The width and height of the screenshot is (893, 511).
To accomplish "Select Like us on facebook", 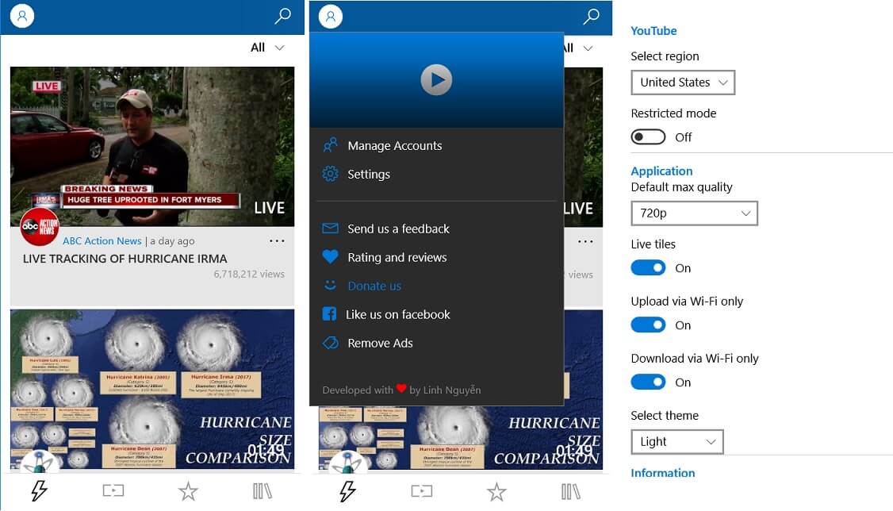I will (x=437, y=314).
